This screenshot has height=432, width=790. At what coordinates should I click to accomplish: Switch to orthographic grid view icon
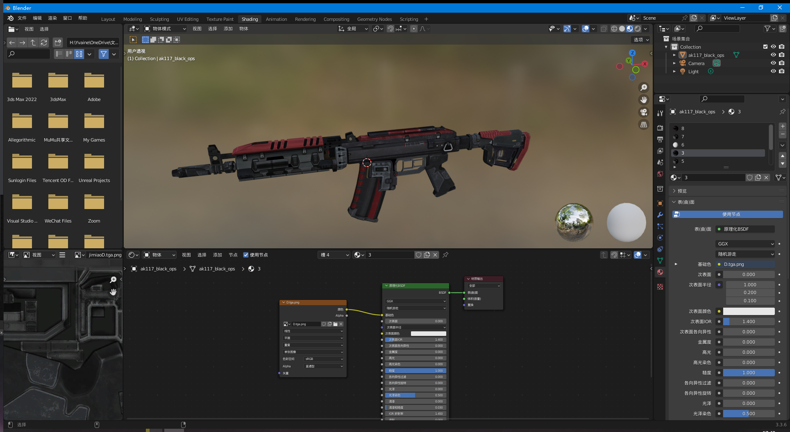[644, 124]
